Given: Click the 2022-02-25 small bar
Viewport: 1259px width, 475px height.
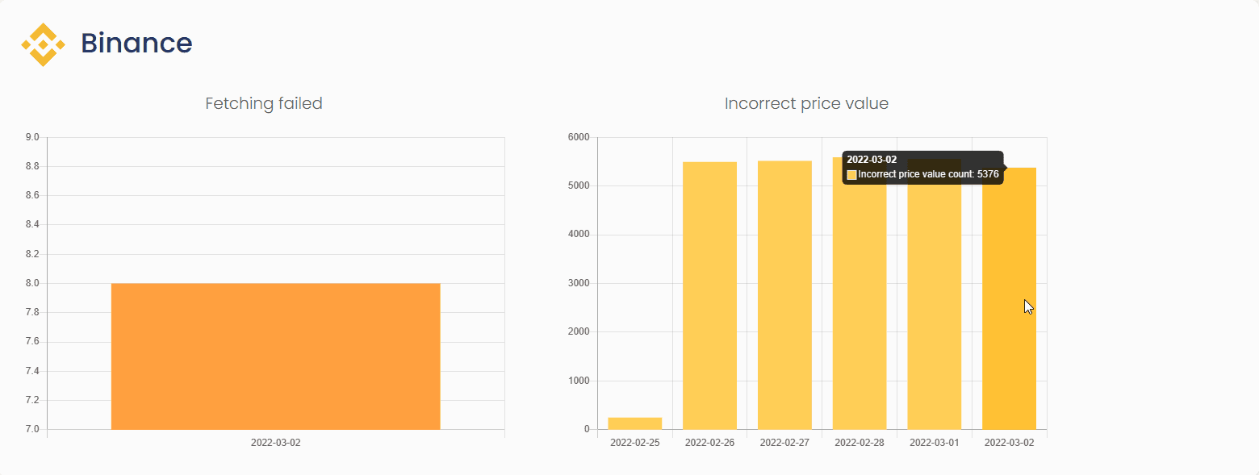Looking at the screenshot, I should 634,423.
